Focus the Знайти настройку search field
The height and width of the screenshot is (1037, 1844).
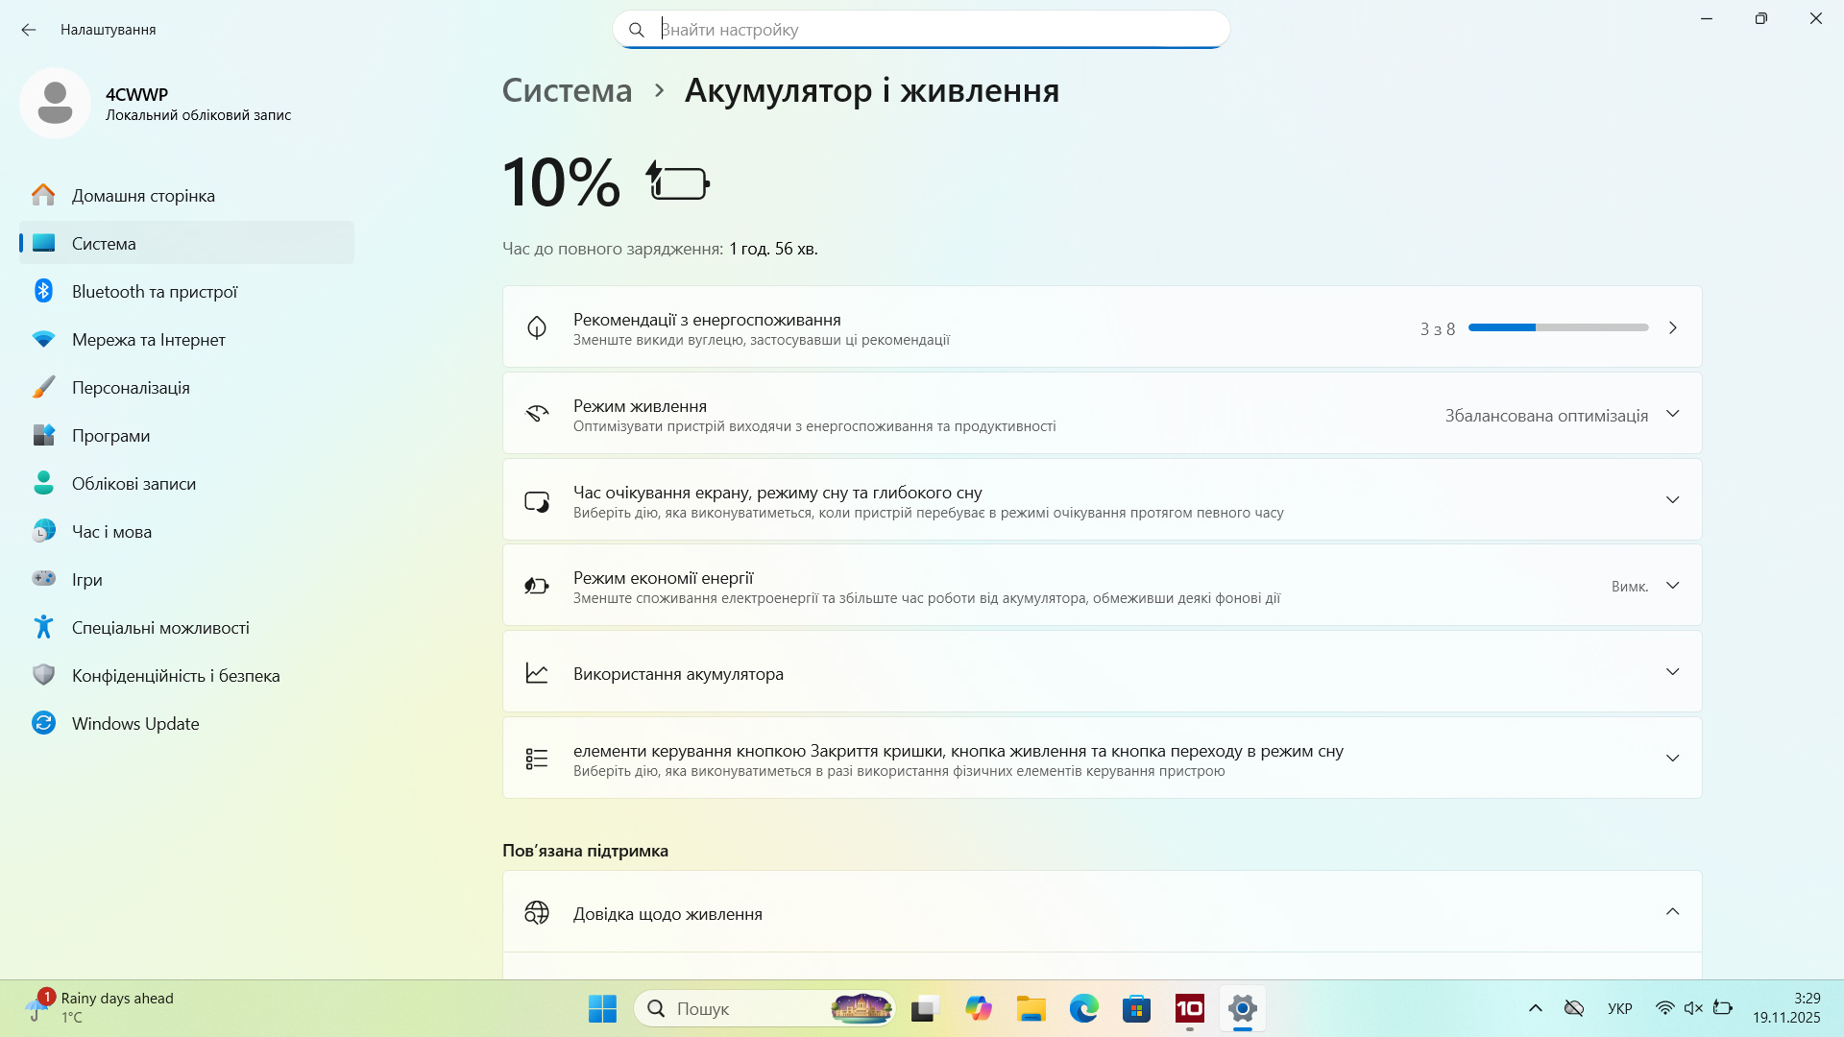(x=921, y=30)
